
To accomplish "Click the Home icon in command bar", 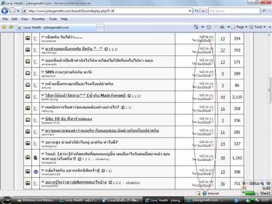I will [196, 27].
